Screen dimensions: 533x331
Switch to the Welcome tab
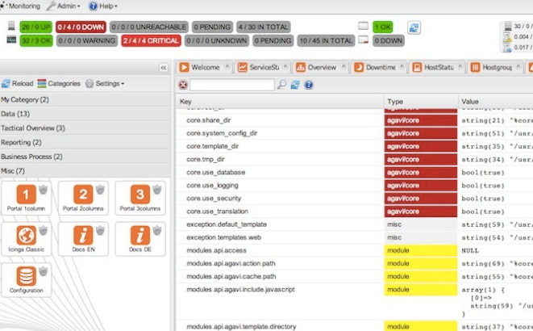(205, 67)
